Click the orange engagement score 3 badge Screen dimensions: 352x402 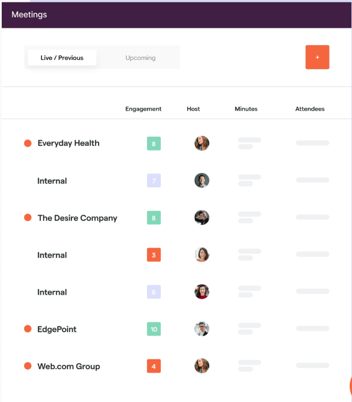(154, 255)
